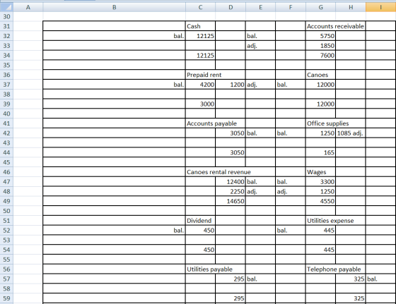Click the Select All corner triangle
This screenshot has width=396, height=304.
click(6, 7)
